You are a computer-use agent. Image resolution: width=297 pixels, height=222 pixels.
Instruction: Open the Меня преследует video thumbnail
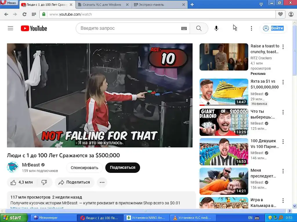point(224,181)
